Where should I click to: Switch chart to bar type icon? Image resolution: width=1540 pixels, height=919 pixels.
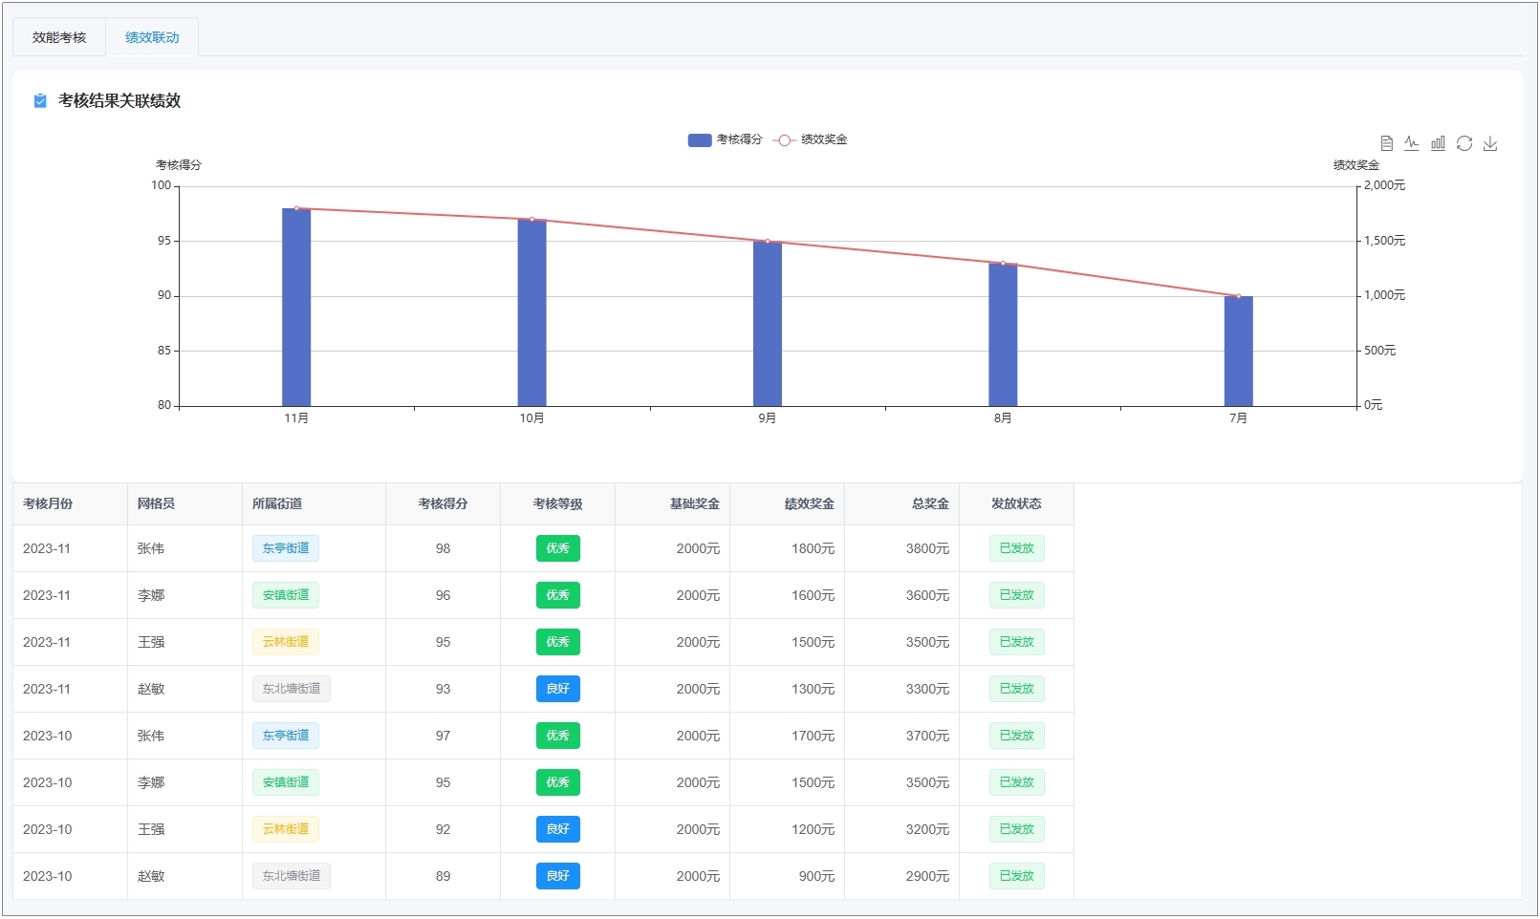[1438, 143]
